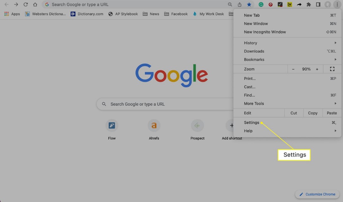Expand the Facebook bookmark folder
Screen dimensions: 343x202
pos(176,14)
